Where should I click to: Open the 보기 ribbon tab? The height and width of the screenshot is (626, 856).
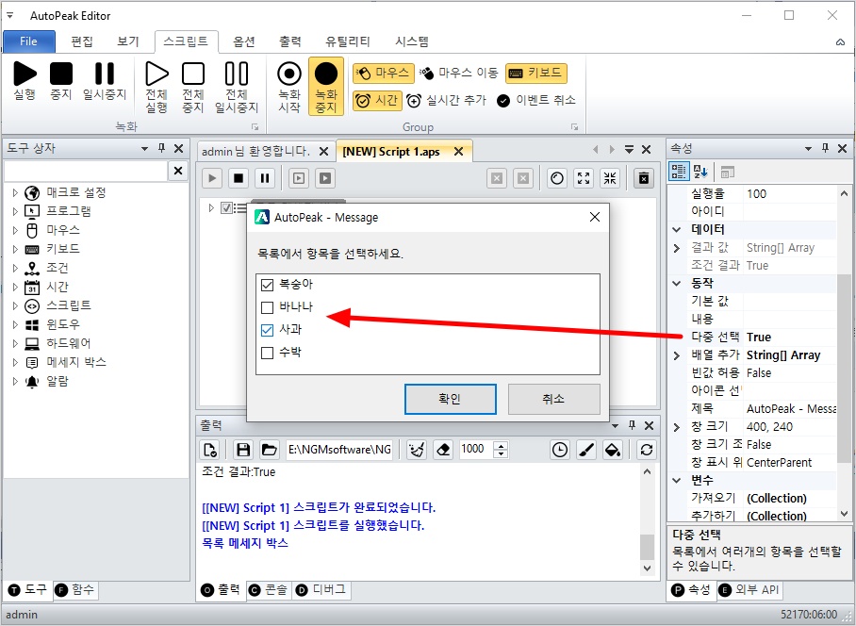coord(128,41)
